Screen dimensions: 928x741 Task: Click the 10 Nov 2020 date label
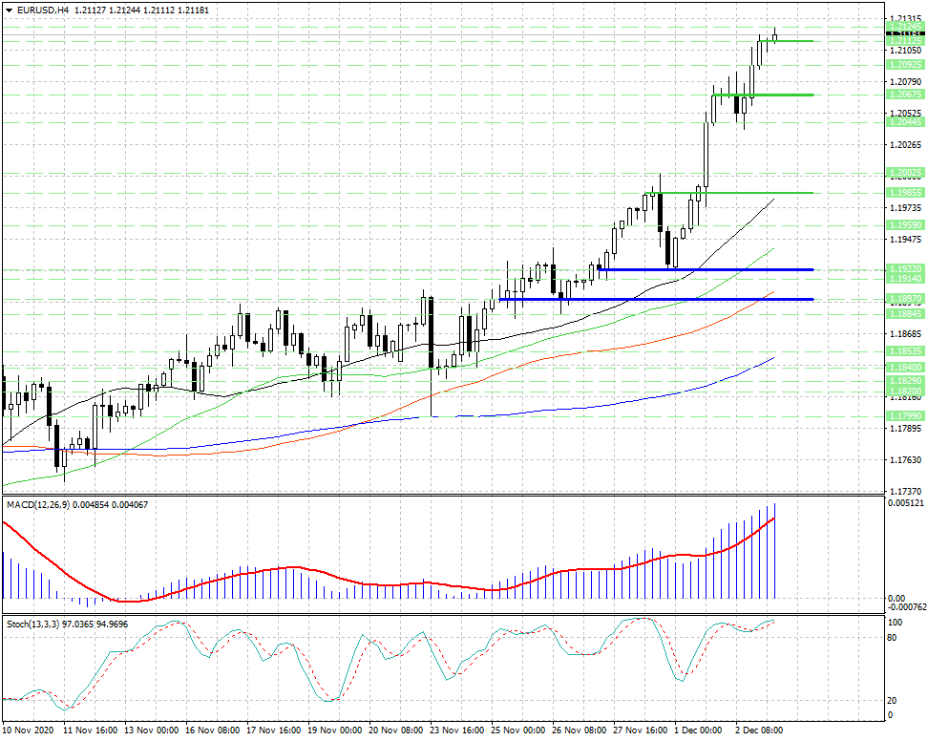[x=29, y=730]
